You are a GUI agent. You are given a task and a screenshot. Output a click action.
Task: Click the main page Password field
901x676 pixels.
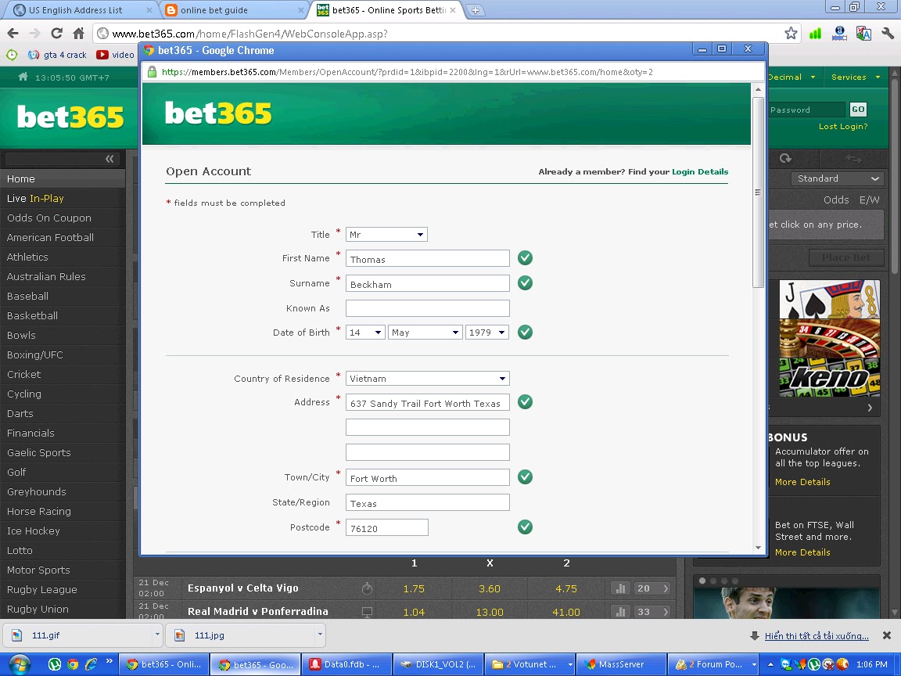point(806,110)
